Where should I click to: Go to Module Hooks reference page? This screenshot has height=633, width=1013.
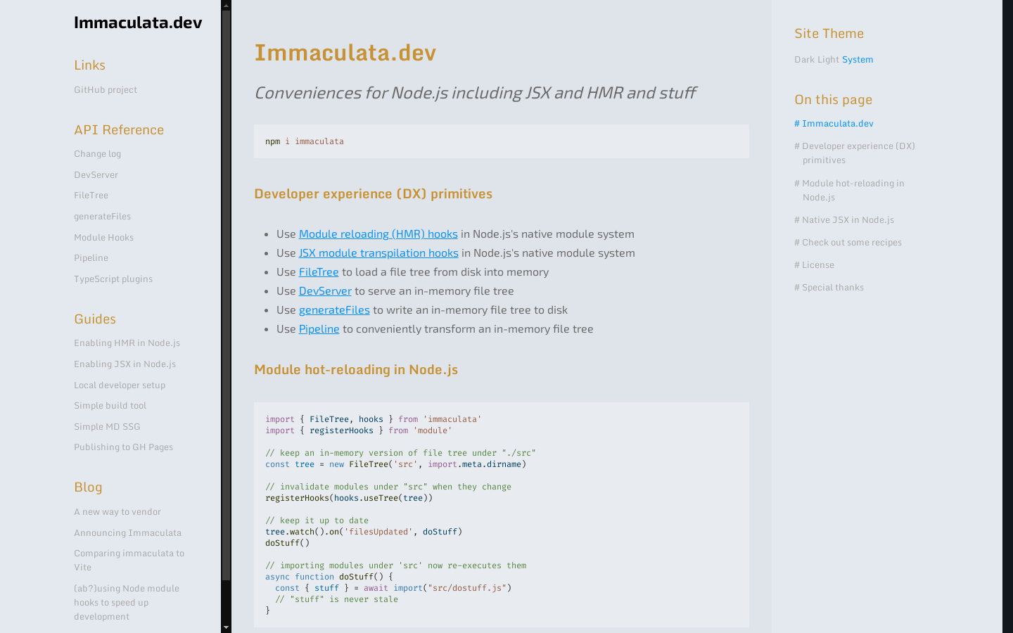click(104, 238)
